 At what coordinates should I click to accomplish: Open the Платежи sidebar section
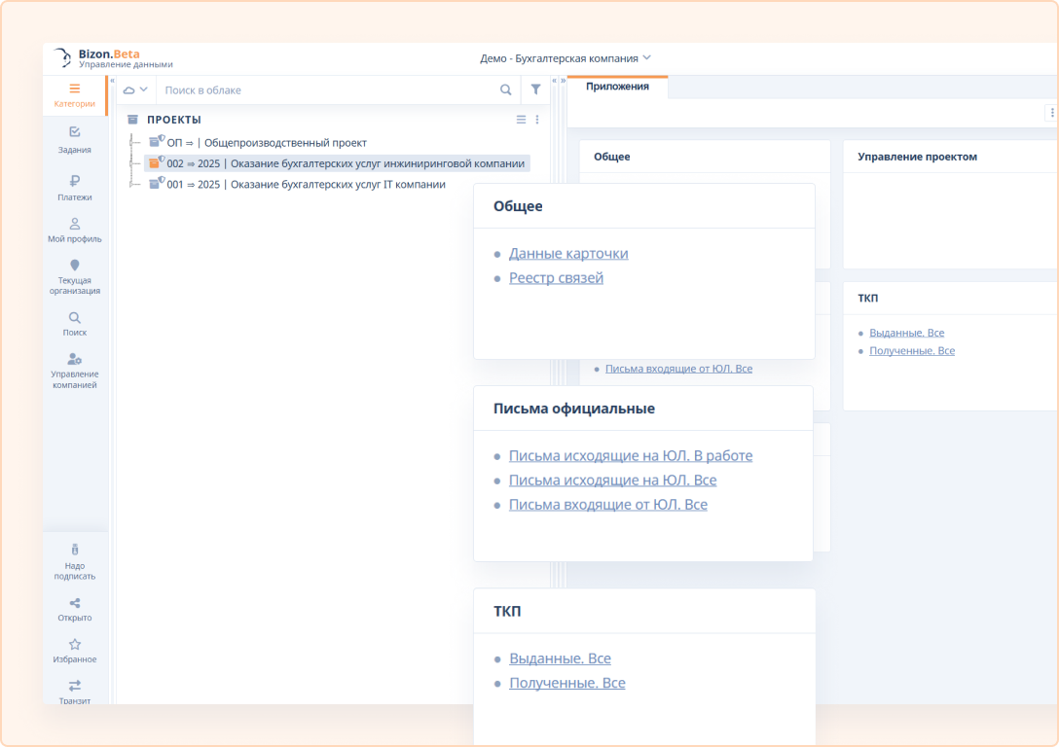[x=75, y=187]
